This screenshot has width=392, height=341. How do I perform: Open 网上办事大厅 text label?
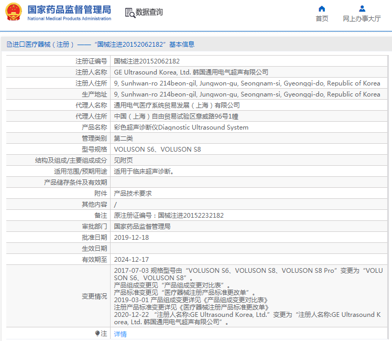pos(362,19)
